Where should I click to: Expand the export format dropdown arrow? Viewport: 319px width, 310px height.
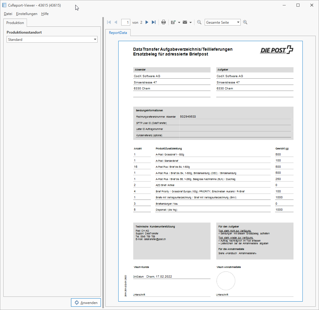[179, 23]
